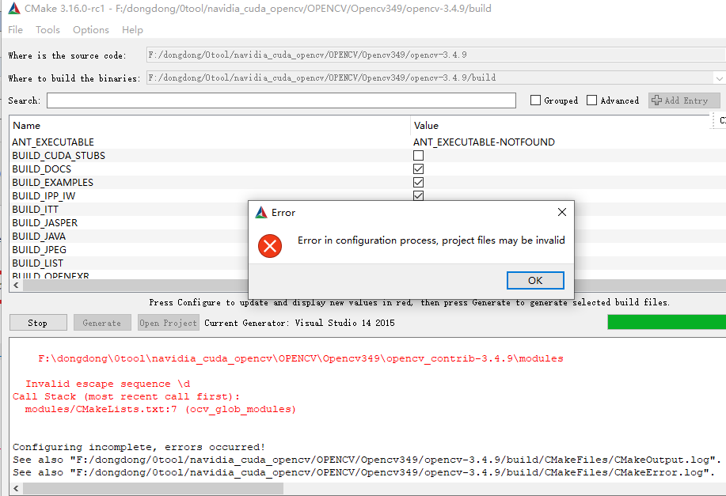The height and width of the screenshot is (496, 726).
Task: Click the output log left scroll arrow
Action: tap(16, 488)
